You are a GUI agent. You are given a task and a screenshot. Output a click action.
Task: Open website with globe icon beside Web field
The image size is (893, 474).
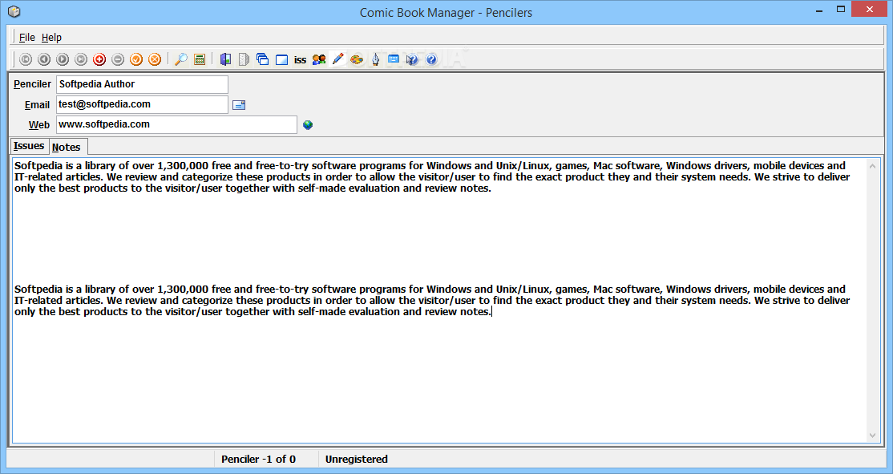click(x=308, y=125)
